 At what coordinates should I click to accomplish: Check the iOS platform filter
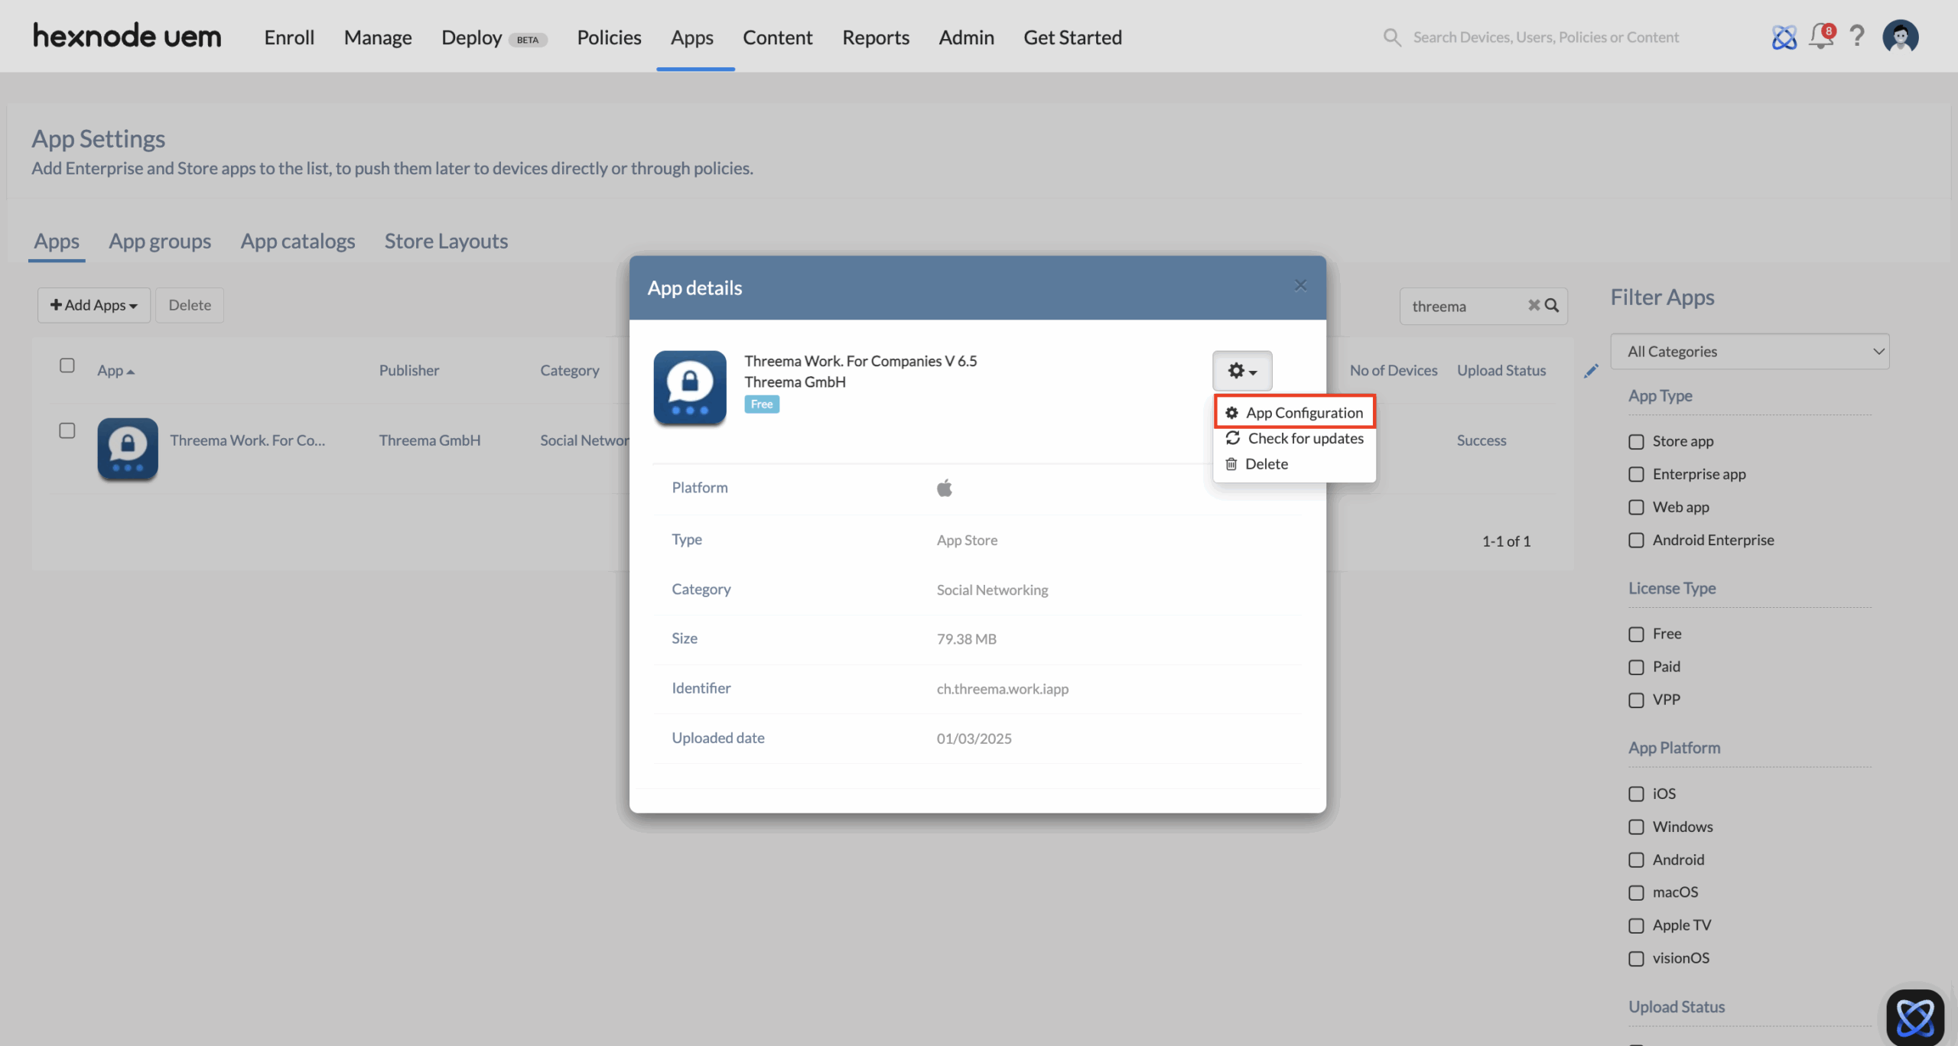(x=1636, y=794)
